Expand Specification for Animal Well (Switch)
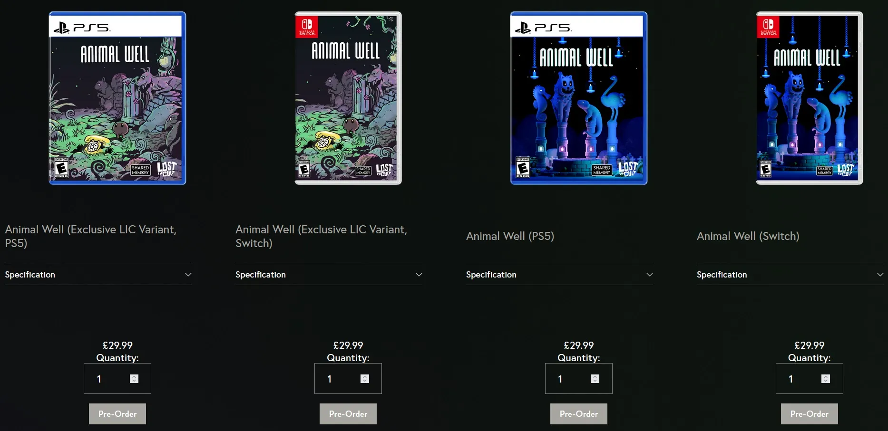The width and height of the screenshot is (888, 431). point(790,275)
